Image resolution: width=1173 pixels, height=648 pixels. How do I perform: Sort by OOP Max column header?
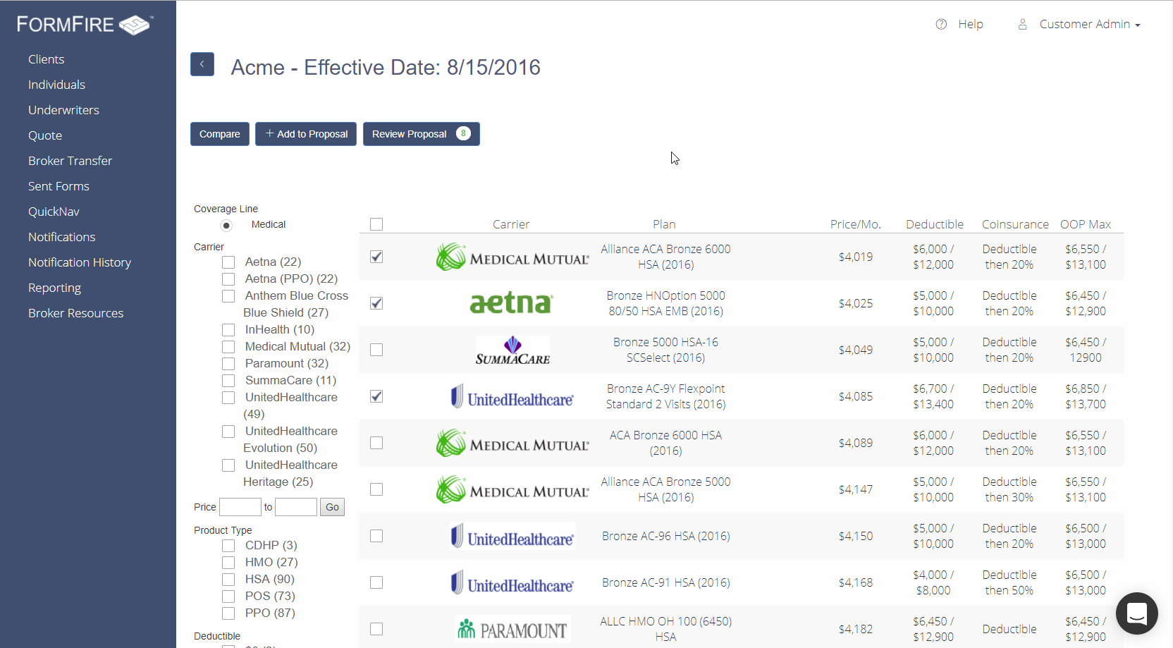click(1086, 224)
